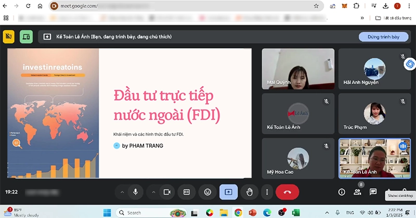
Task: Open the meeting details info icon
Action: (342, 192)
